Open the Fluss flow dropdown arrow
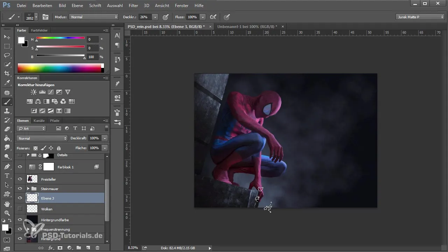The height and width of the screenshot is (252, 448). 203,17
